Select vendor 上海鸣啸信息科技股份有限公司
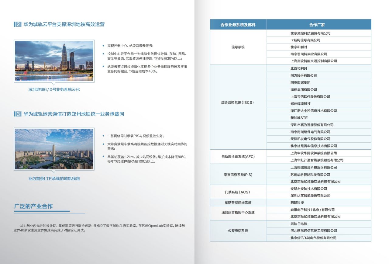The image size is (389, 264). (x=314, y=167)
